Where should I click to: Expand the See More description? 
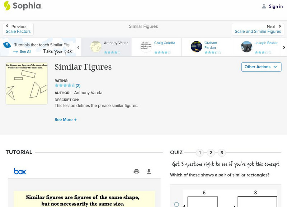tap(66, 120)
